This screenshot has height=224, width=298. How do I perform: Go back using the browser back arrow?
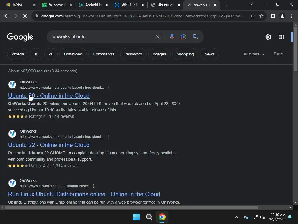[x=6, y=16]
